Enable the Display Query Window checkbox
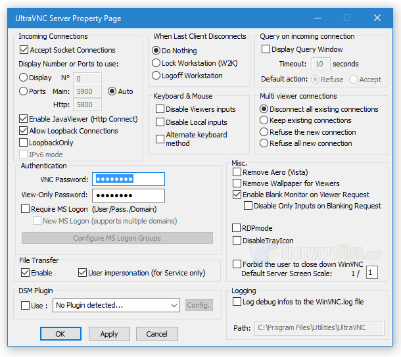Image resolution: width=401 pixels, height=357 pixels. (266, 49)
